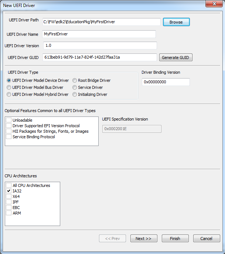This screenshot has height=254, width=225.
Task: Uncheck the IA32 architecture
Action: (8, 191)
